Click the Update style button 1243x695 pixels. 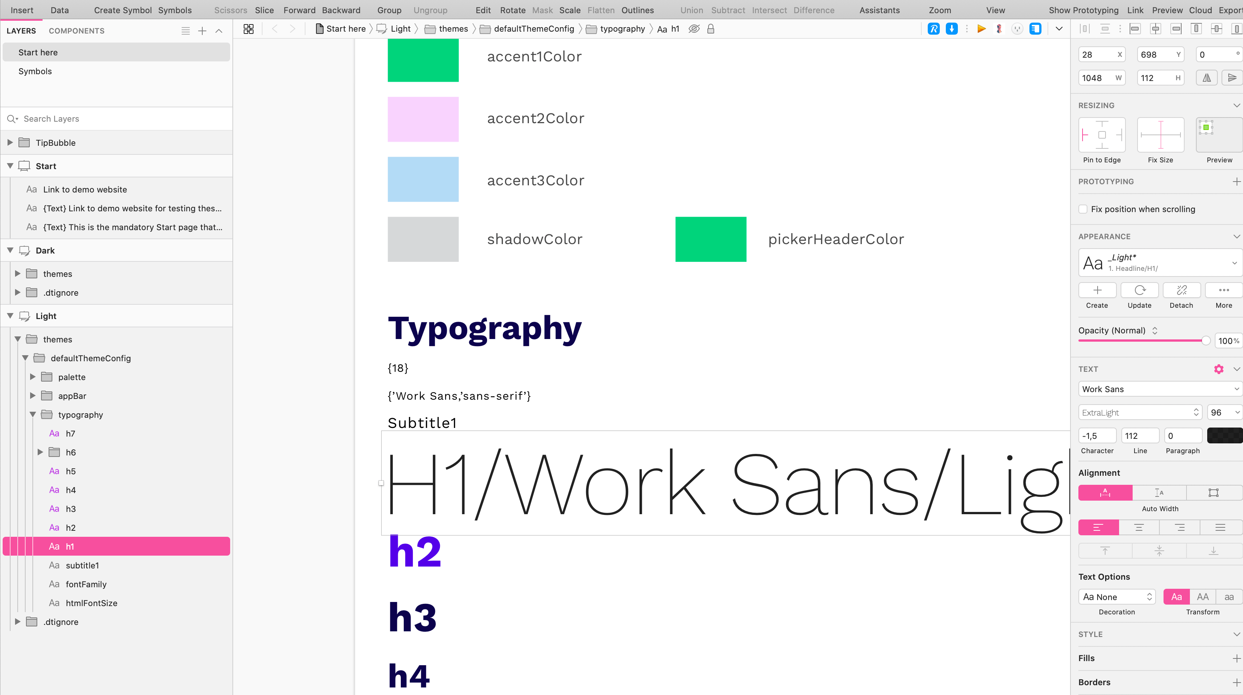coord(1139,290)
